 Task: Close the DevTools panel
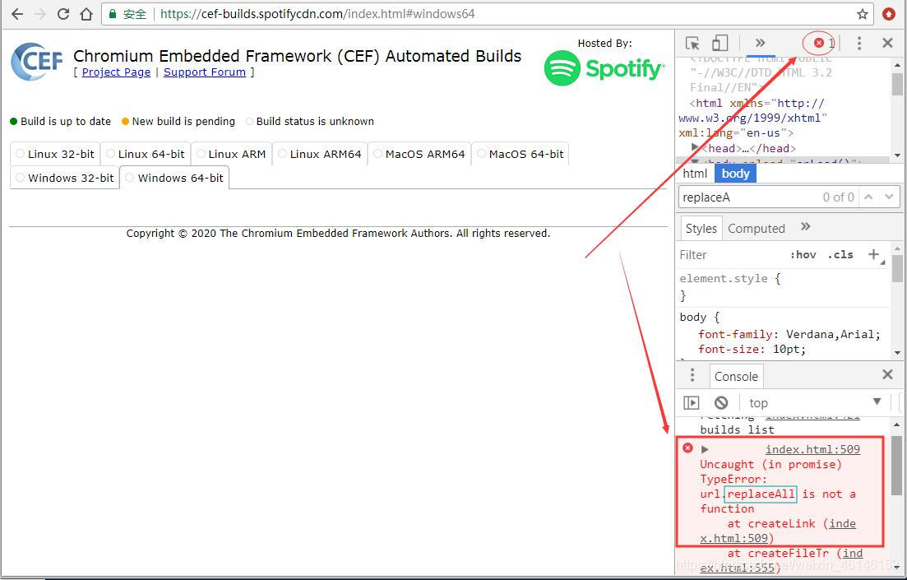click(888, 43)
